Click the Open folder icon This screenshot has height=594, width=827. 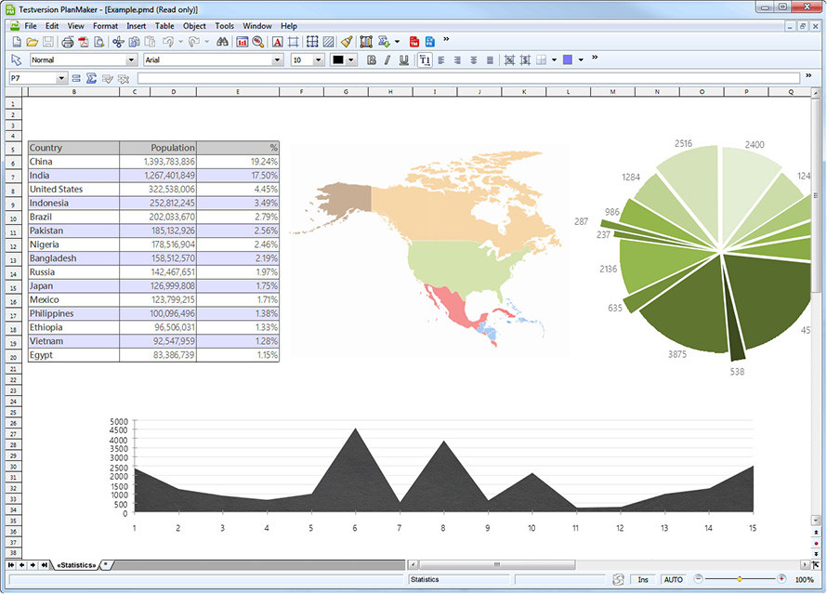point(33,42)
